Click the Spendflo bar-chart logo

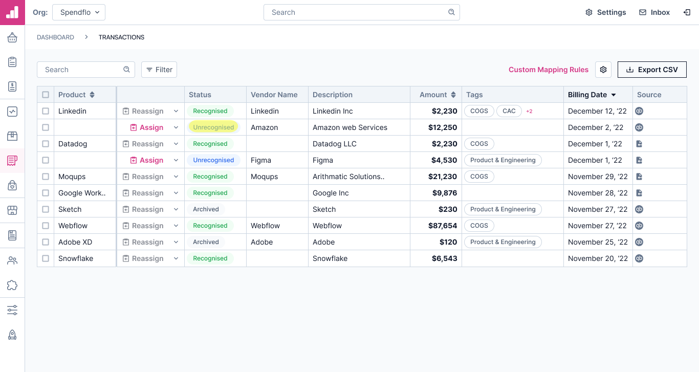(x=12, y=12)
